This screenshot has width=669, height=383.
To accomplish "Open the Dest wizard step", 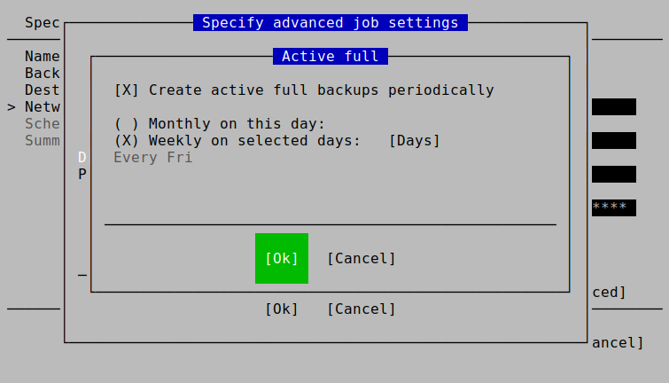I will coord(43,90).
